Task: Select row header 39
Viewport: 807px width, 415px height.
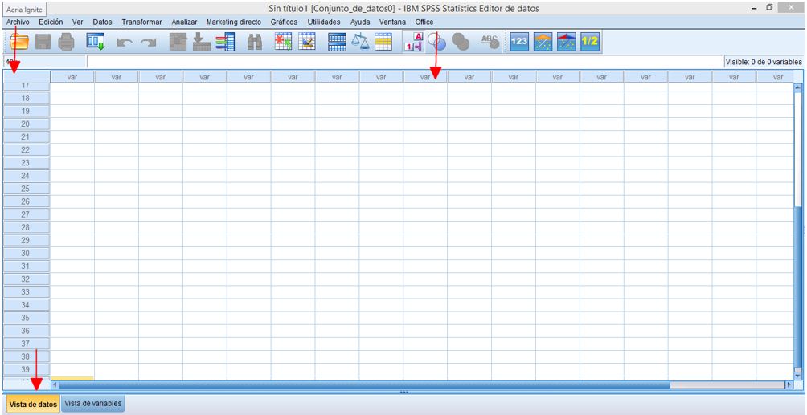Action: pyautogui.click(x=27, y=369)
